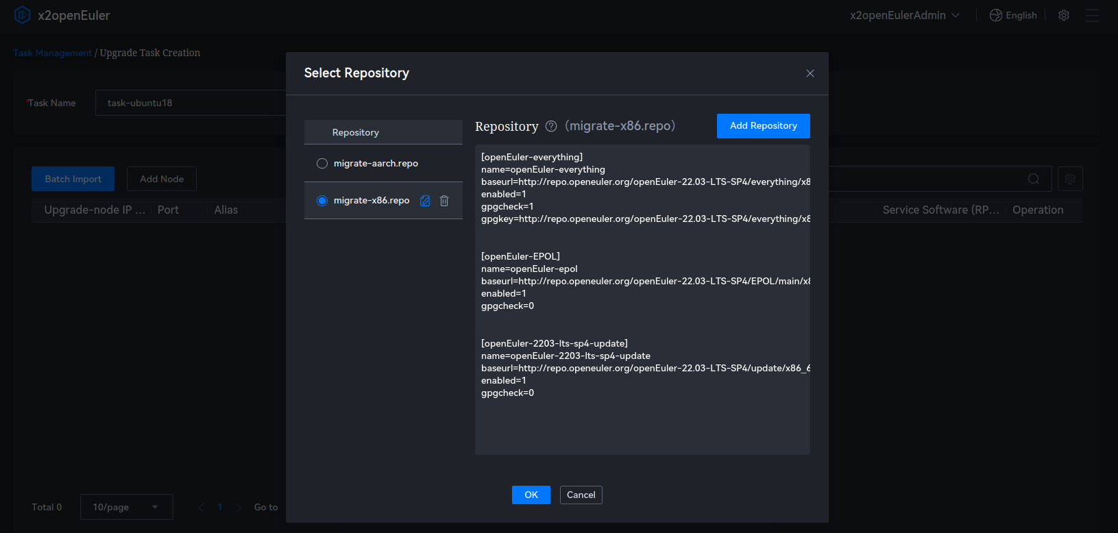Open the 10/page pagination dropdown
The width and height of the screenshot is (1118, 533).
coord(126,507)
